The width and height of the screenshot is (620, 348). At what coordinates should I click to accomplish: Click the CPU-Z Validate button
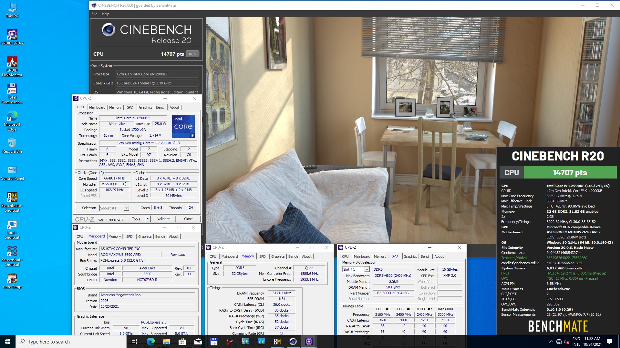pyautogui.click(x=163, y=219)
